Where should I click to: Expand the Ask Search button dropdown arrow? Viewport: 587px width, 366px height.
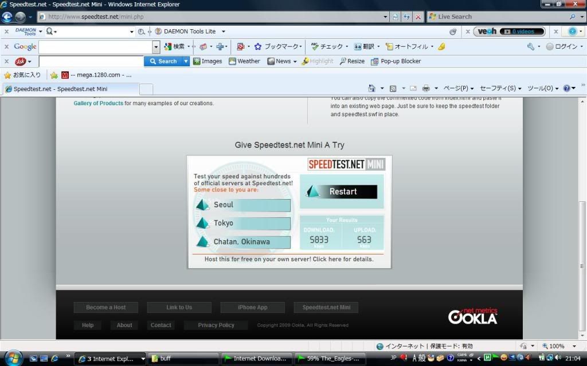pyautogui.click(x=186, y=61)
